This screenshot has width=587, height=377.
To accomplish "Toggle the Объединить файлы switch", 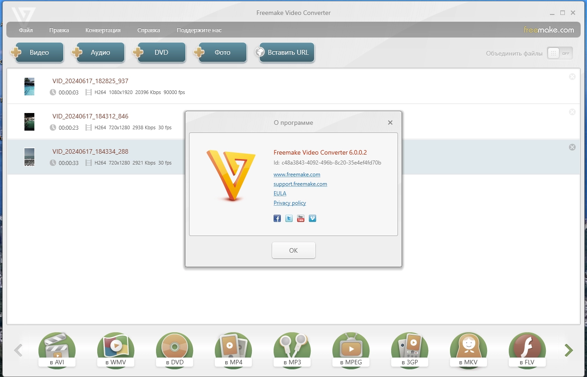I will pyautogui.click(x=560, y=53).
